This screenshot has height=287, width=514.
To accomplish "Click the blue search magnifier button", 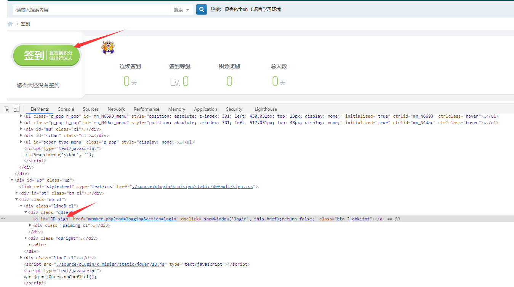I will click(202, 10).
